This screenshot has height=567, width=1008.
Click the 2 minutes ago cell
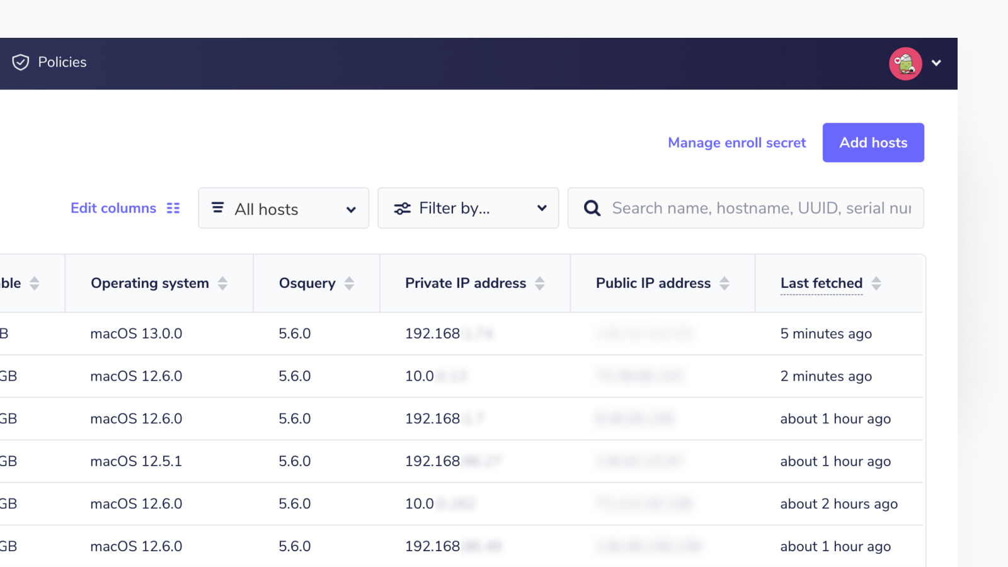pyautogui.click(x=826, y=376)
